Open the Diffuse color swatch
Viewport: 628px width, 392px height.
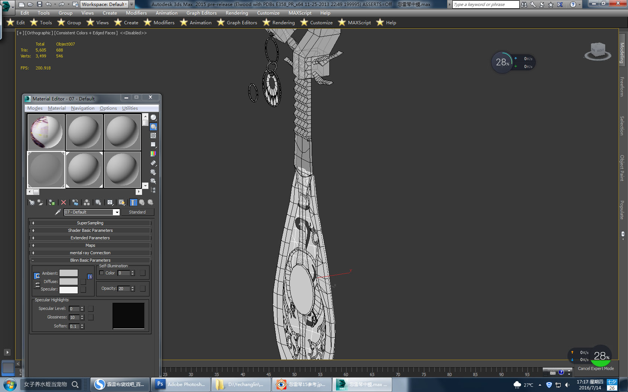point(68,281)
